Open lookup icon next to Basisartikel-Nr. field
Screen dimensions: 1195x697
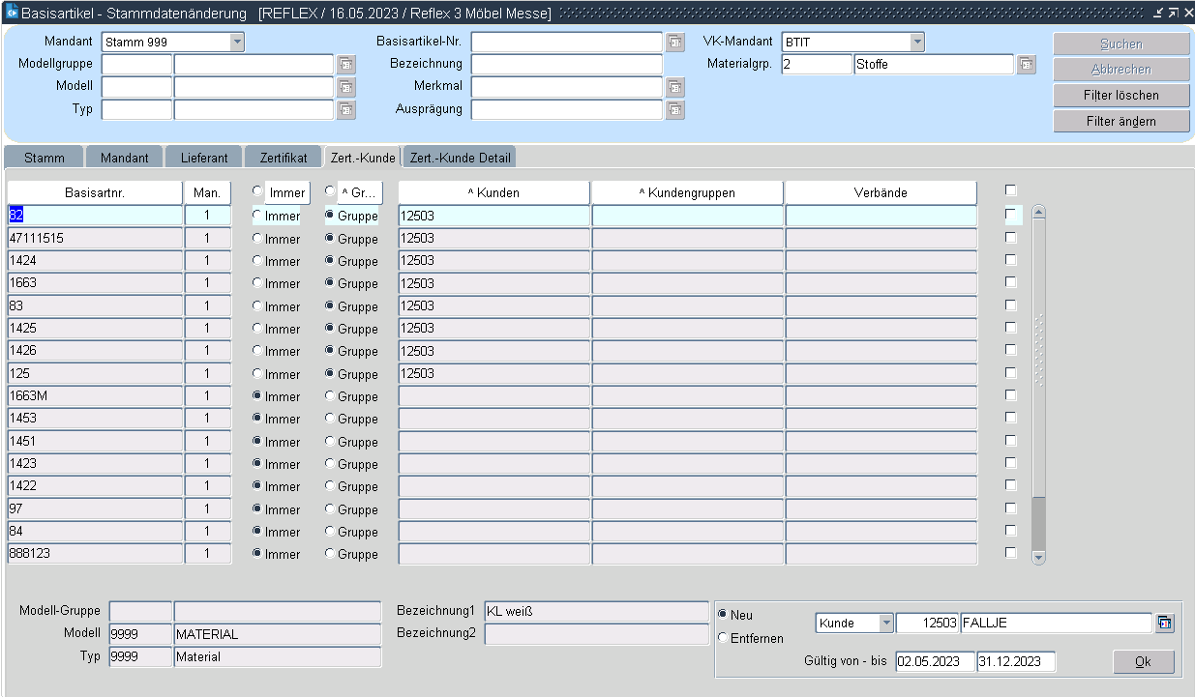pyautogui.click(x=674, y=43)
